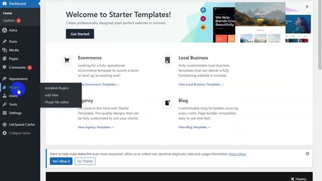322x181 pixels.
Task: Click the Local Business heading
Action: pos(193,58)
